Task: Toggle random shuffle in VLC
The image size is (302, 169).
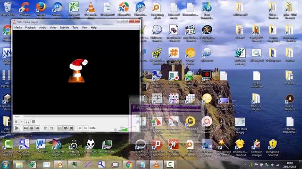Action: tap(71, 128)
